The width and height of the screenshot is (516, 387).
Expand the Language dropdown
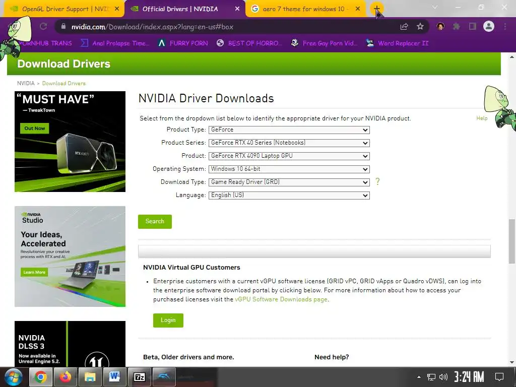coord(289,196)
